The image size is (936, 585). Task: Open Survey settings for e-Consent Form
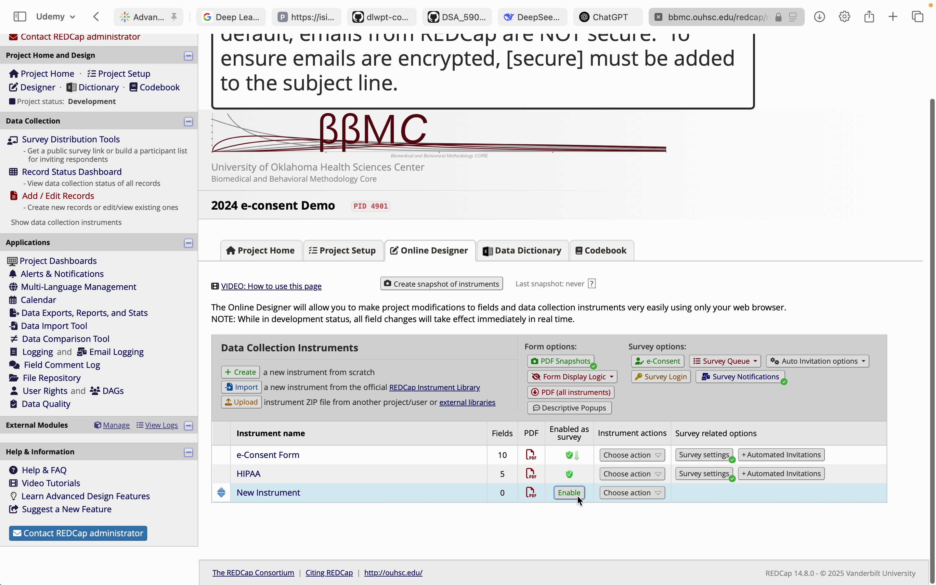click(x=704, y=455)
